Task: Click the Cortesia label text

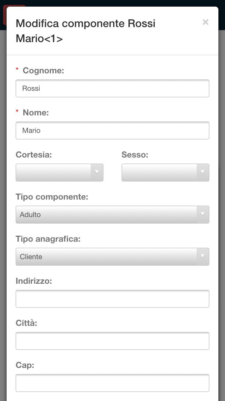Action: point(34,155)
